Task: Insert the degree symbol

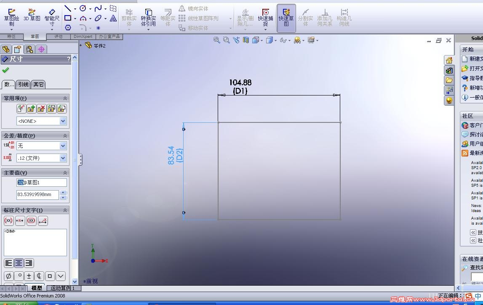Action: click(x=19, y=276)
